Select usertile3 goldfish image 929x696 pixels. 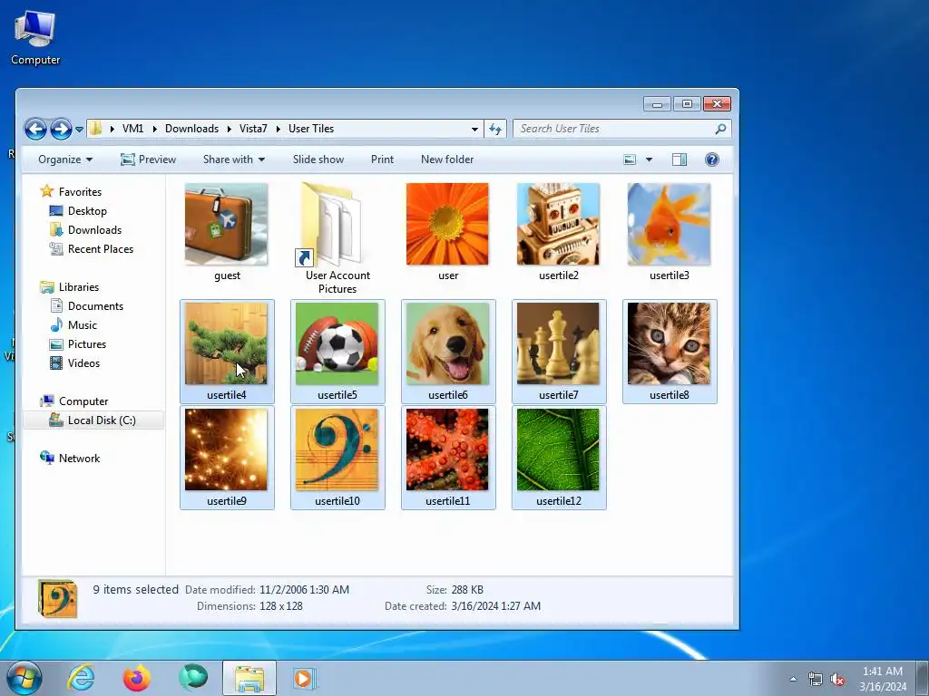pos(669,225)
